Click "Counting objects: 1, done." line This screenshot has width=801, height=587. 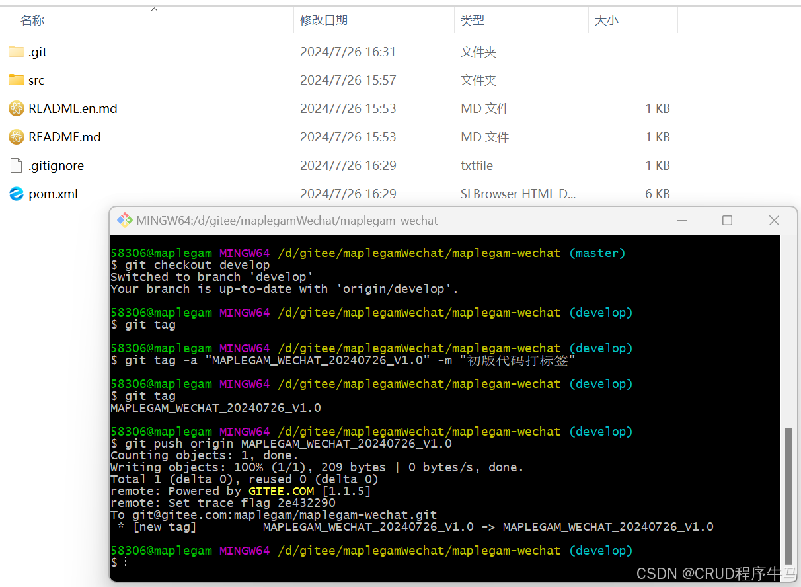pos(204,455)
